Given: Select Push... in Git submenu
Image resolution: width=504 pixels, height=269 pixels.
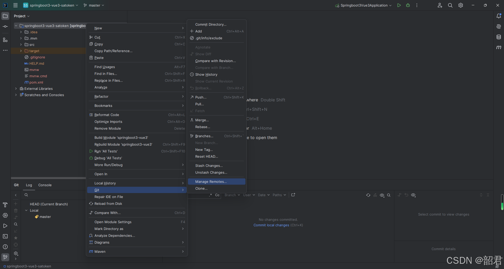Looking at the screenshot, I should point(217,97).
